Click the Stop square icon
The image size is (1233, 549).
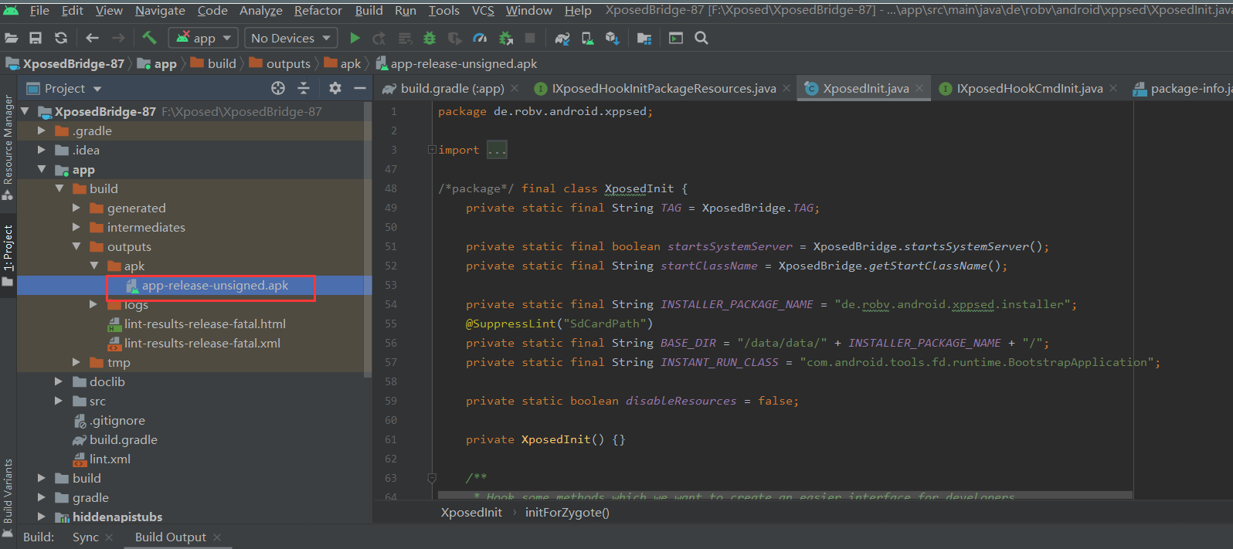pos(530,38)
